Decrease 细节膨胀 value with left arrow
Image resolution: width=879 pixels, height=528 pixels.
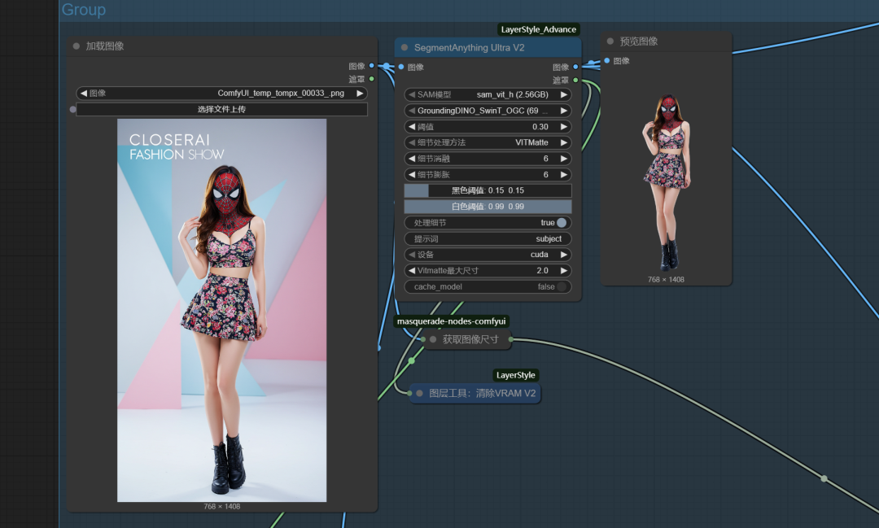[412, 175]
